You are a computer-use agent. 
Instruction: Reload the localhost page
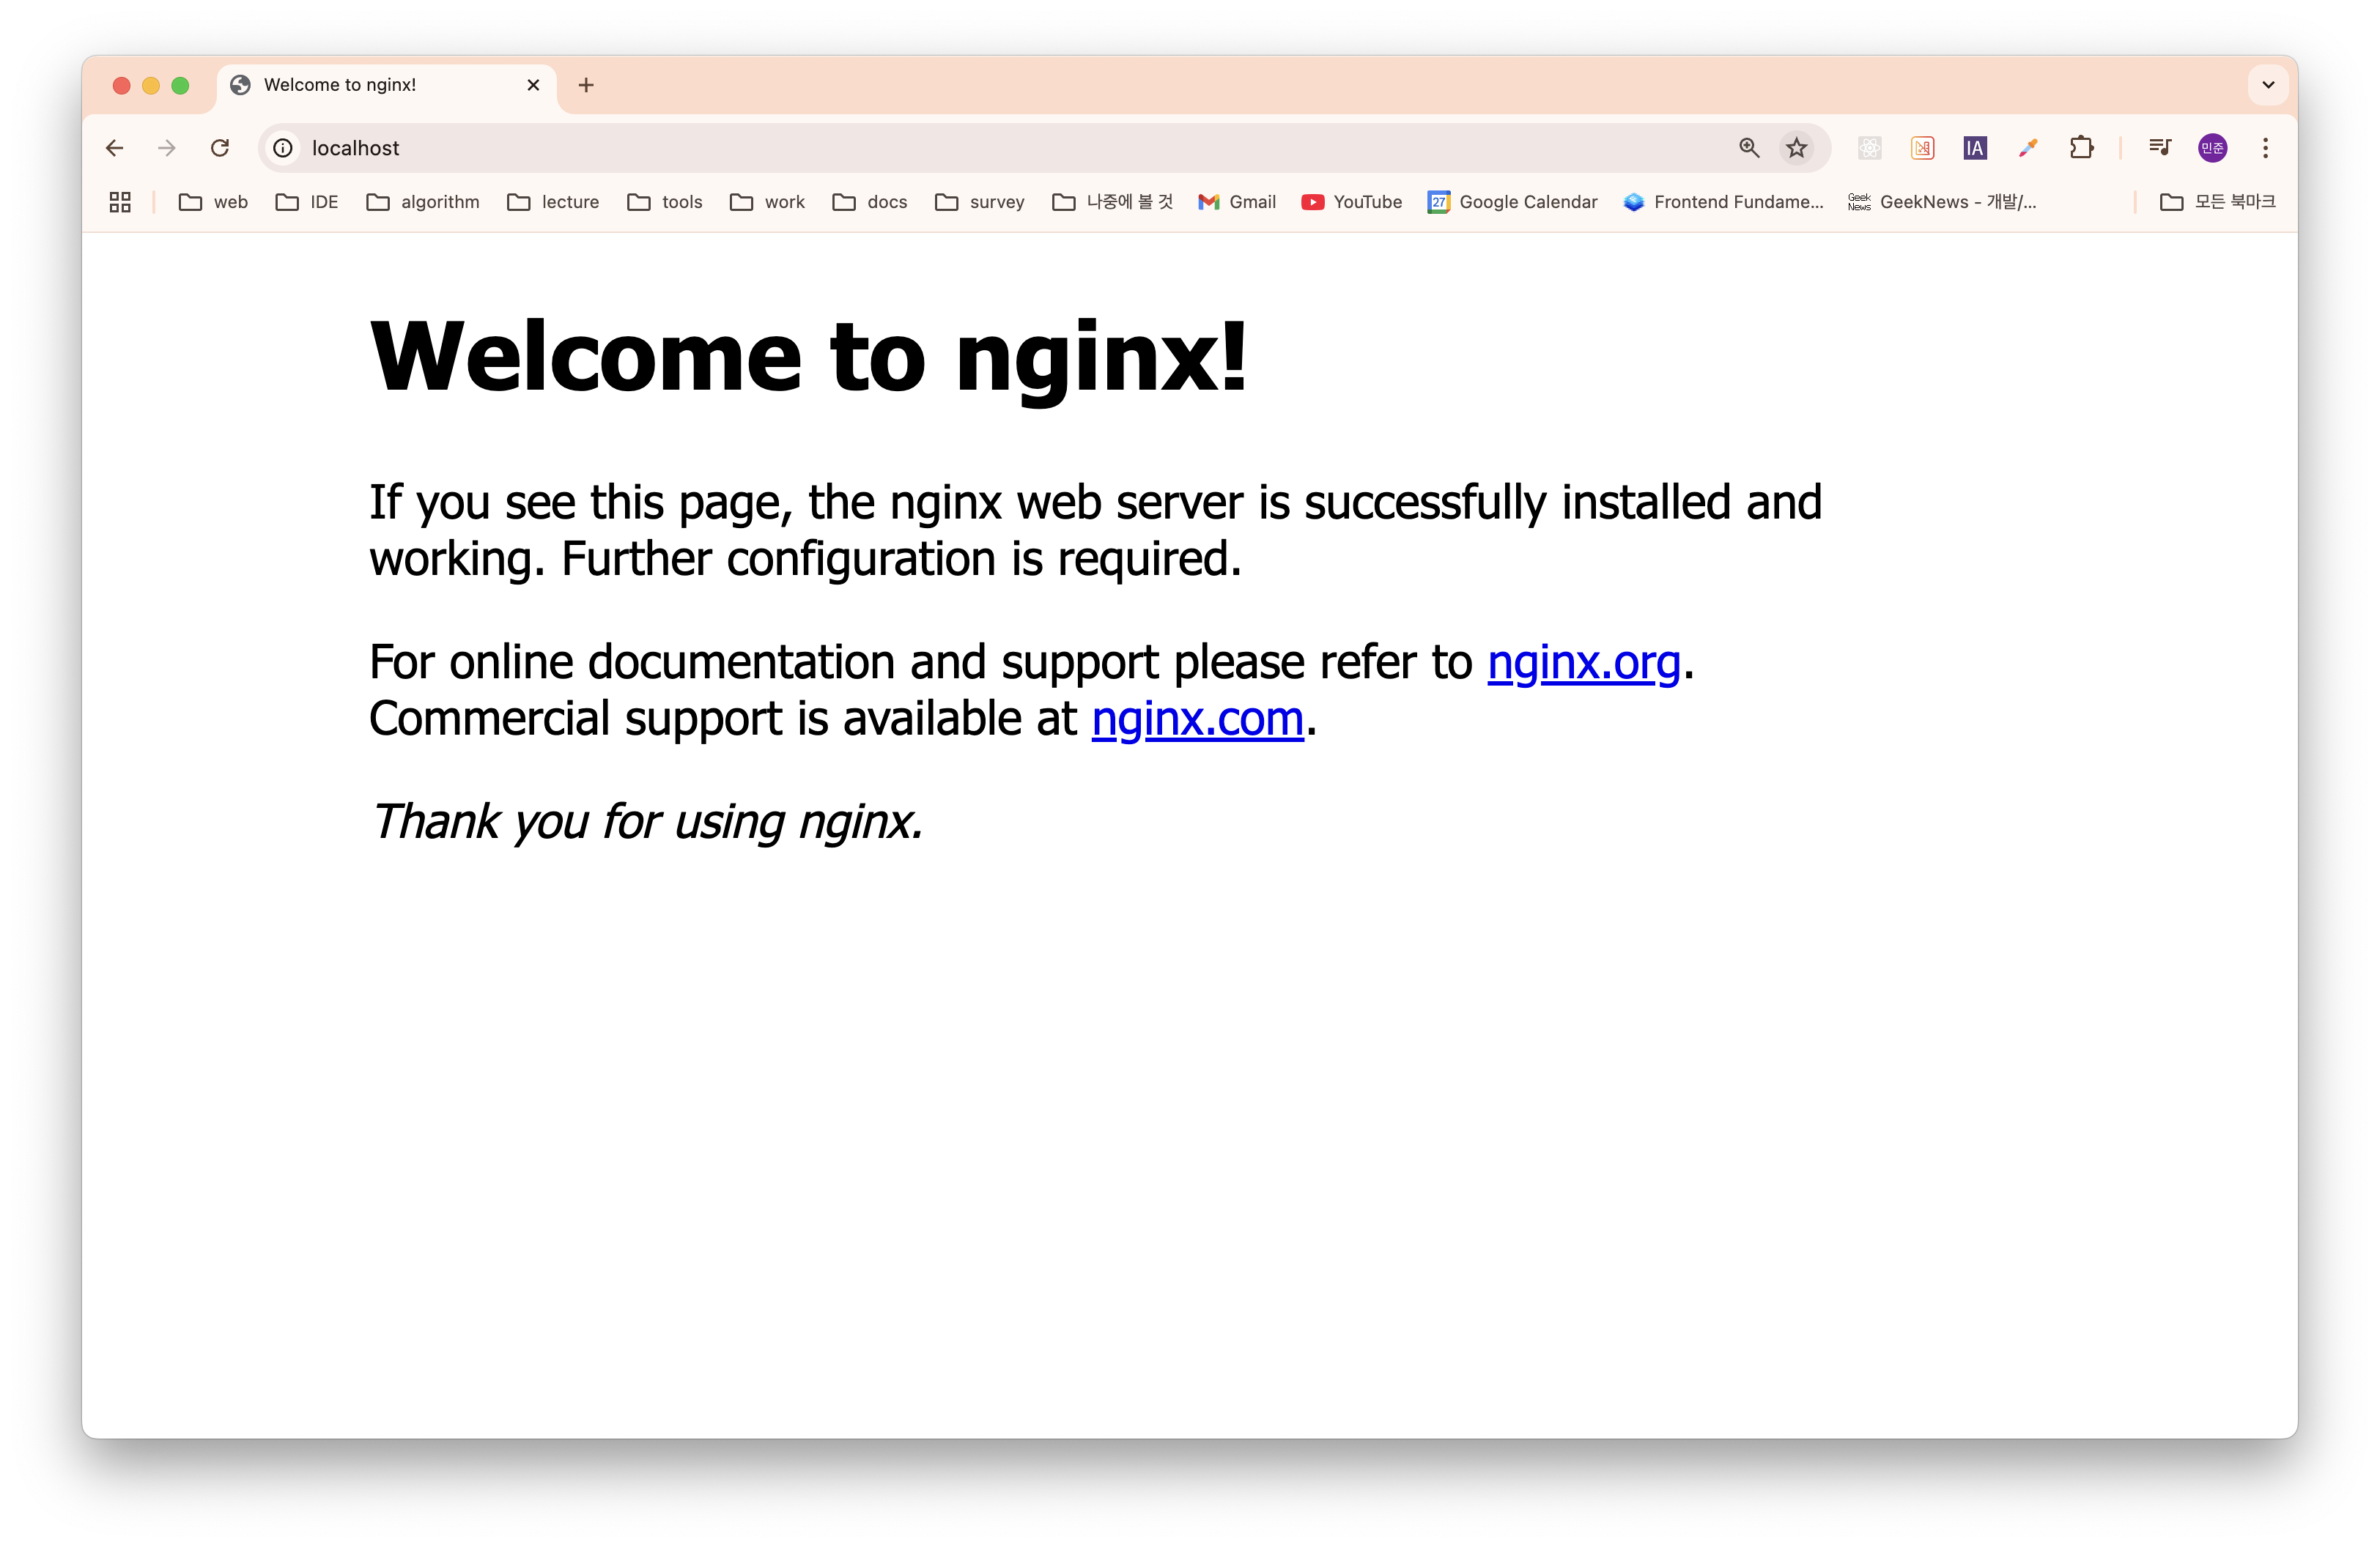click(x=220, y=148)
